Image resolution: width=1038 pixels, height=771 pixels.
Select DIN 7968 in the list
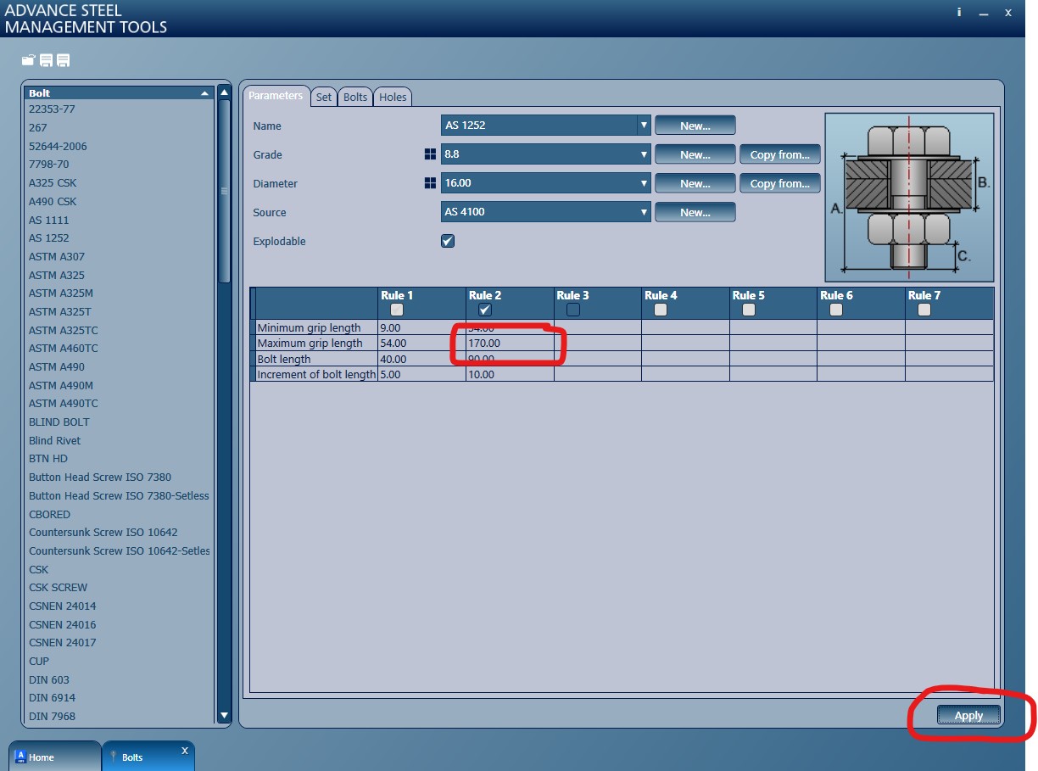(x=52, y=716)
